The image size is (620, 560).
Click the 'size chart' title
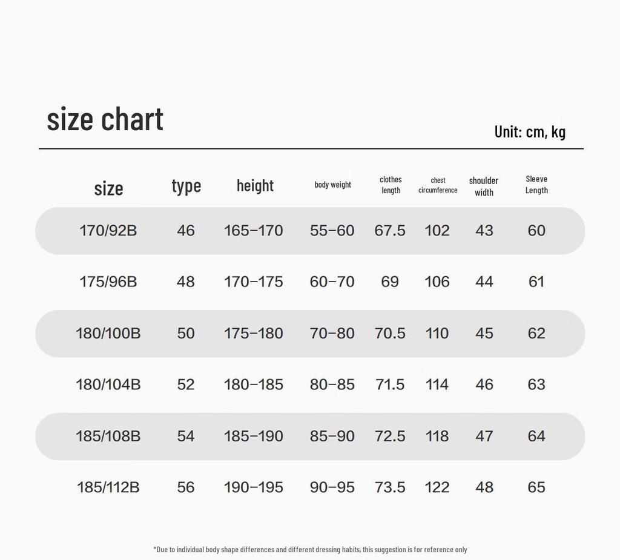[x=105, y=119]
